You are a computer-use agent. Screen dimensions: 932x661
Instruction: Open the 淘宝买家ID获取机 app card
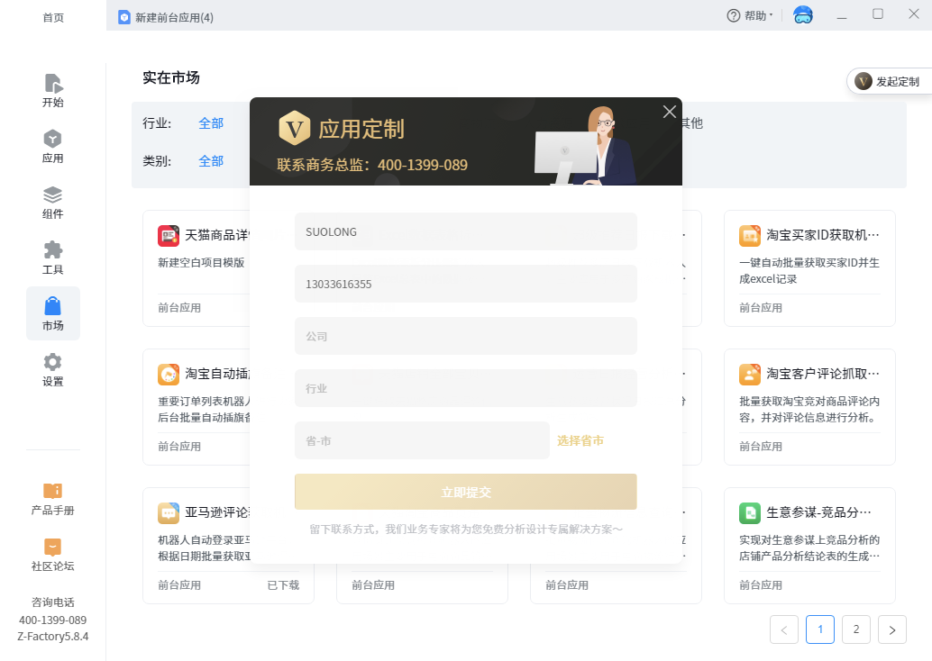809,267
